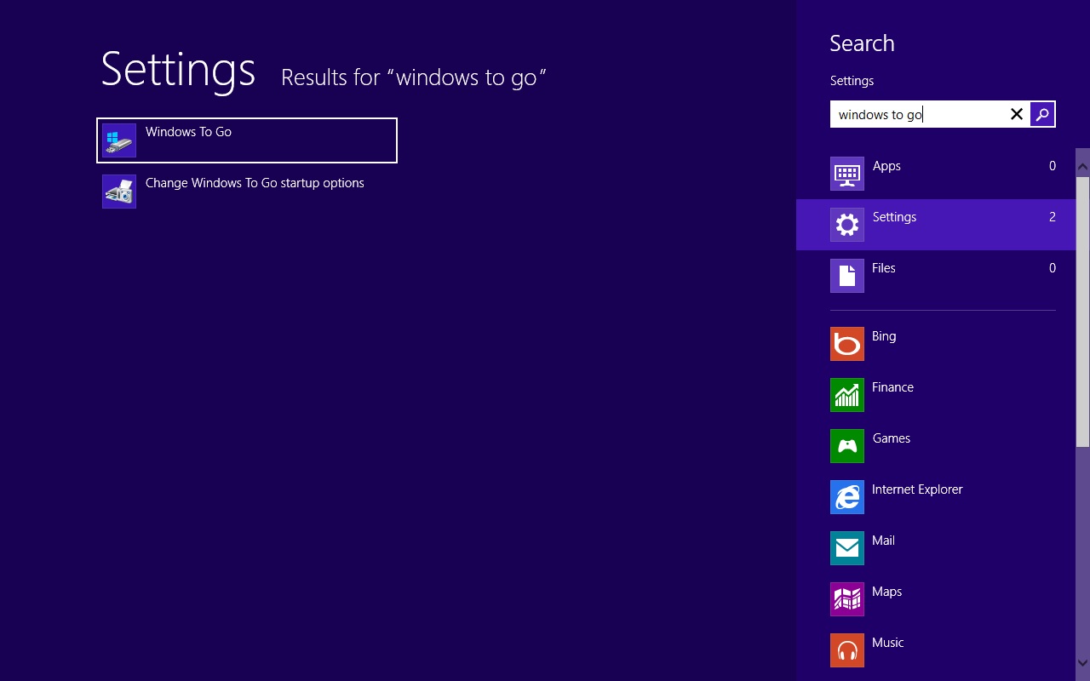The height and width of the screenshot is (681, 1090).
Task: Select the Maps app icon
Action: pos(846,599)
